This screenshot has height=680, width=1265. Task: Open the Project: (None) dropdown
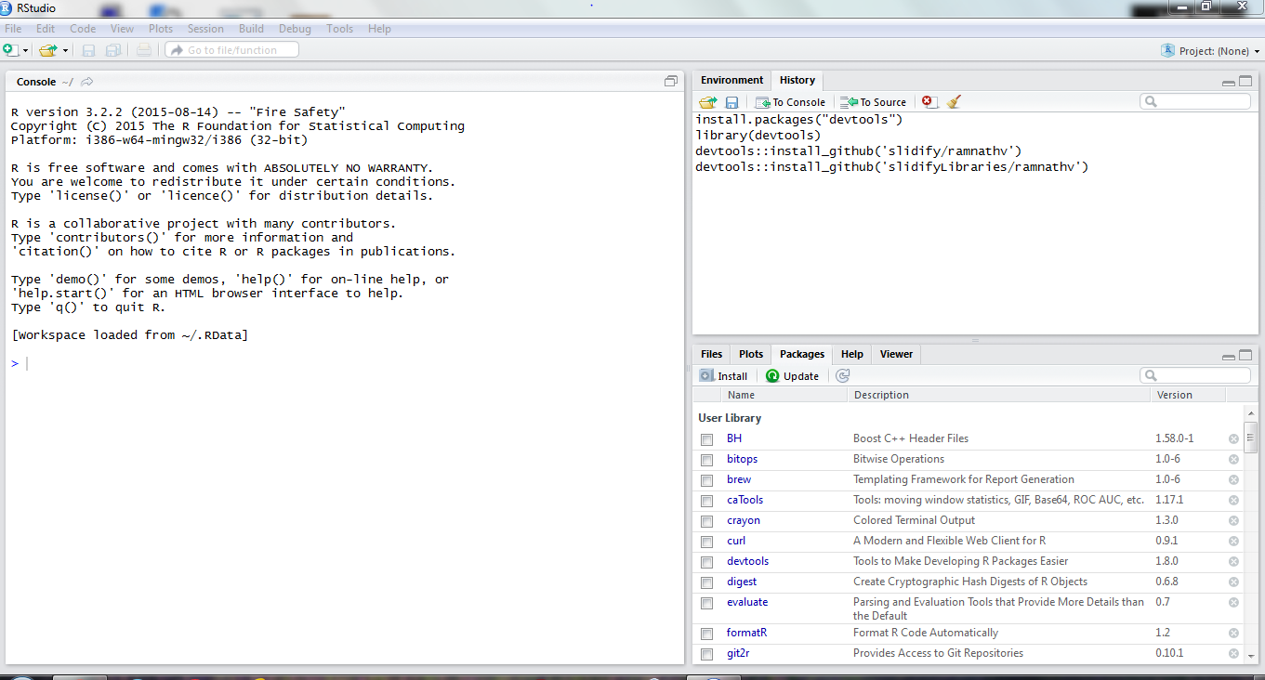pyautogui.click(x=1211, y=51)
